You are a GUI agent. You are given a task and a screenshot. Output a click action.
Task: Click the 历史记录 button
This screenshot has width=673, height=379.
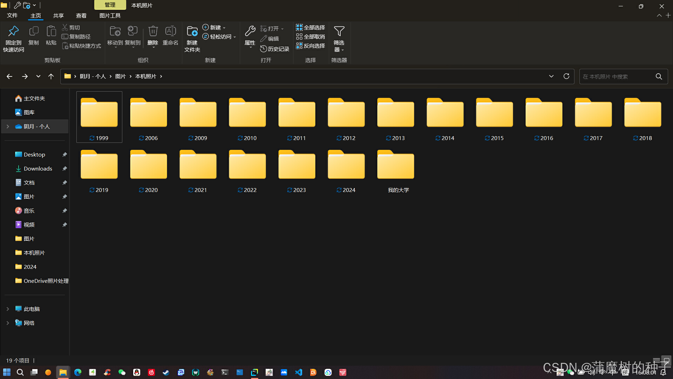pos(275,49)
